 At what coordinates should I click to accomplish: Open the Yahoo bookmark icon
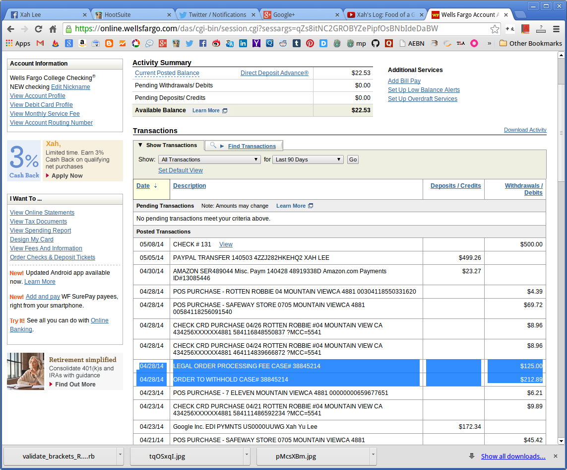coord(256,43)
